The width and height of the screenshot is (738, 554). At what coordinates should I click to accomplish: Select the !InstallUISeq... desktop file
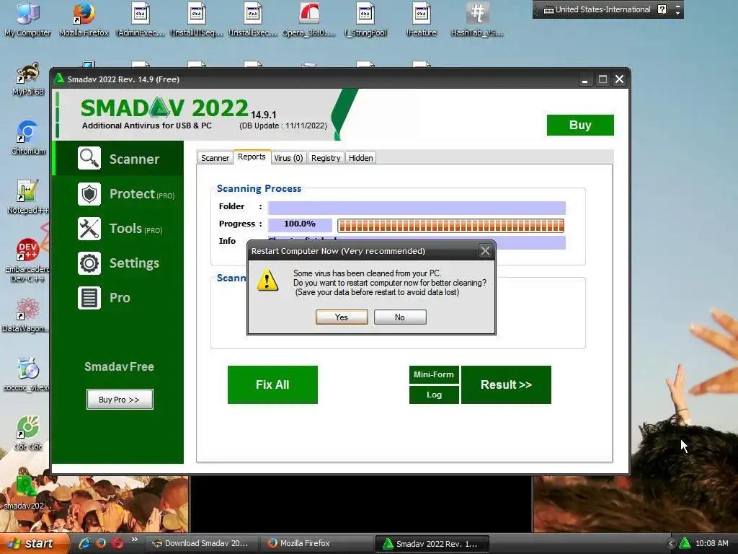196,19
